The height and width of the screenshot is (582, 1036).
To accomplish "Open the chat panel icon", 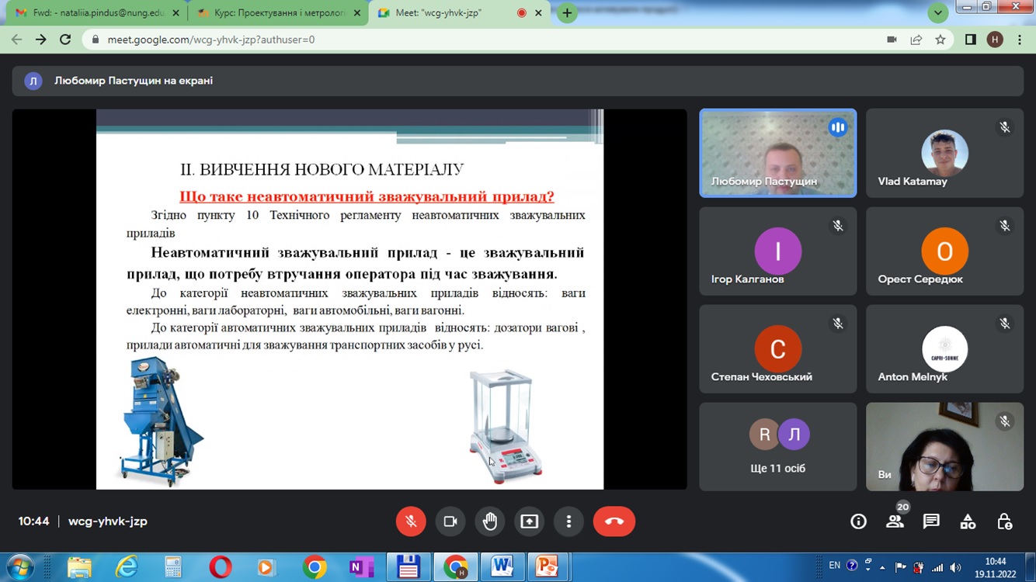I will point(931,521).
